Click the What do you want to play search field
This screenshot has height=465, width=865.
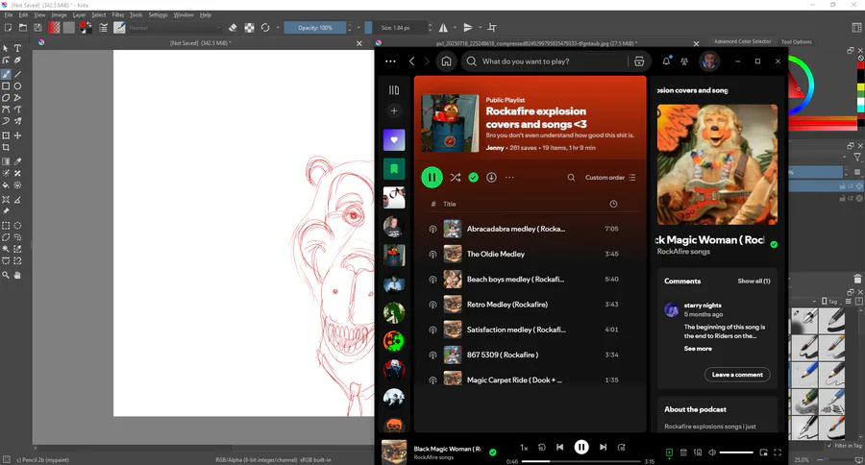click(x=547, y=61)
